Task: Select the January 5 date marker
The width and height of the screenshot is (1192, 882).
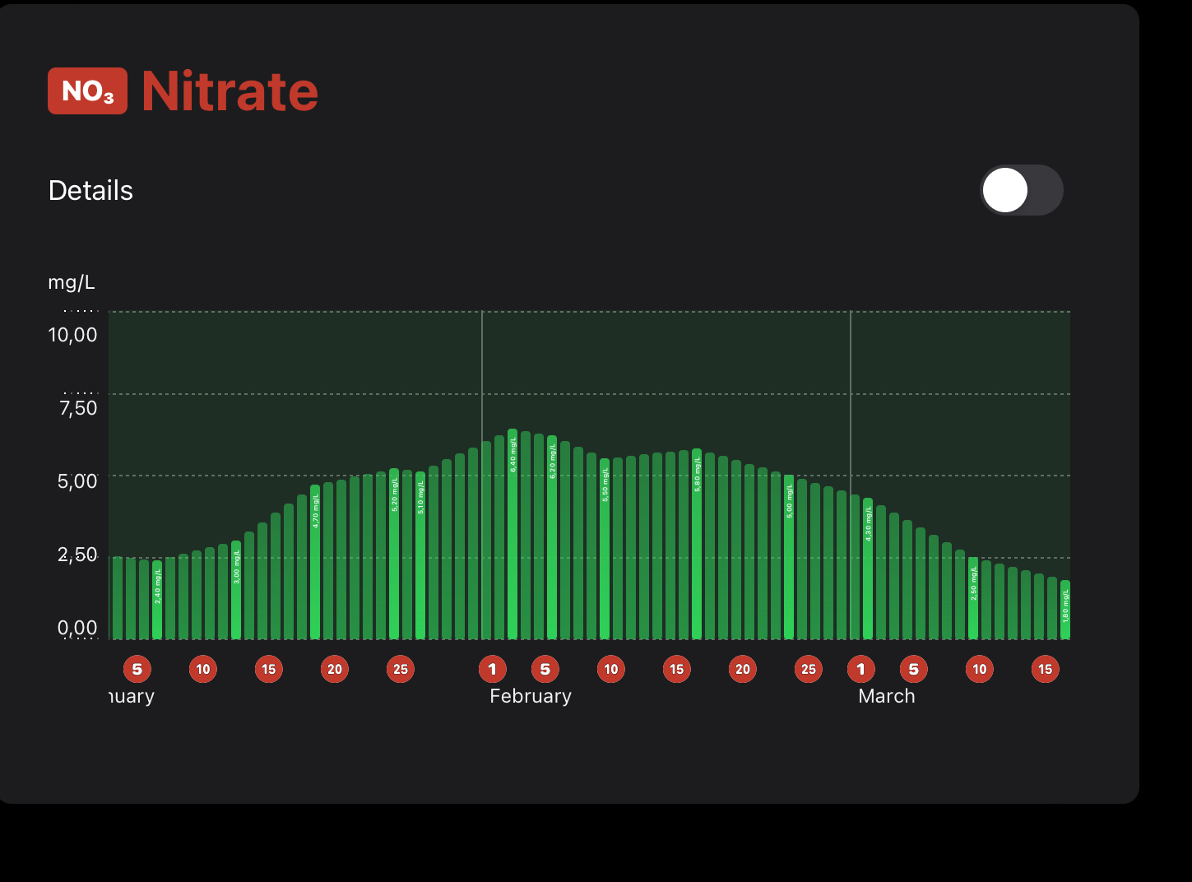Action: (x=137, y=669)
